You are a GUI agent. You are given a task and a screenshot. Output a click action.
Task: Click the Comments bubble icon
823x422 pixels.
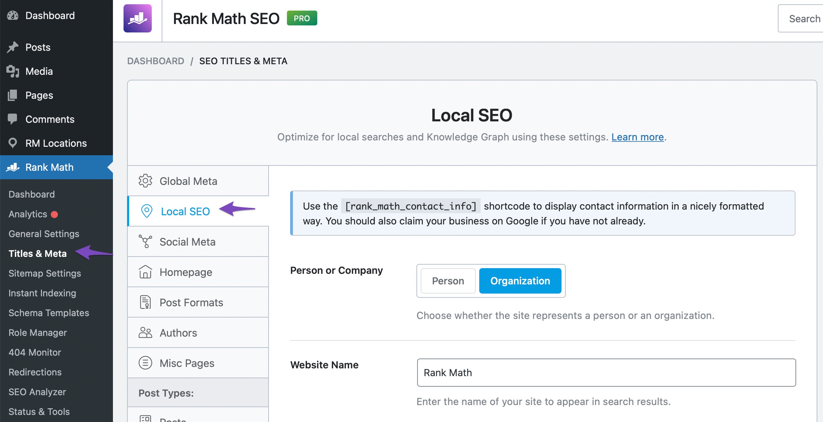pos(13,119)
